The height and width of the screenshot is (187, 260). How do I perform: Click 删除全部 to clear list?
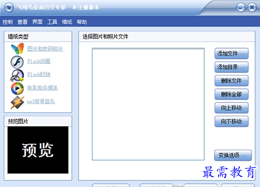click(x=232, y=94)
